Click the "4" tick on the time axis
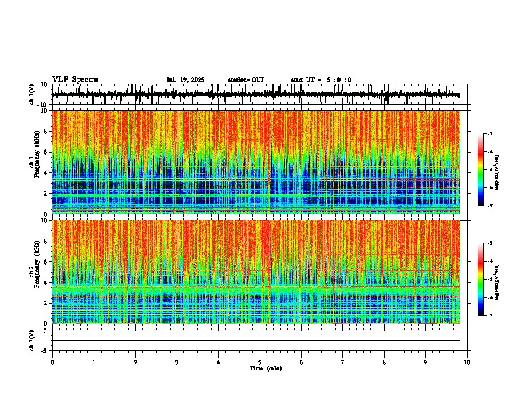526x406 pixels. tap(219, 362)
